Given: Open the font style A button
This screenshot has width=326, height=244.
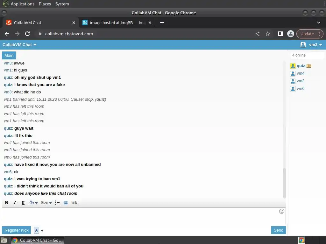Looking at the screenshot, I should (x=36, y=230).
